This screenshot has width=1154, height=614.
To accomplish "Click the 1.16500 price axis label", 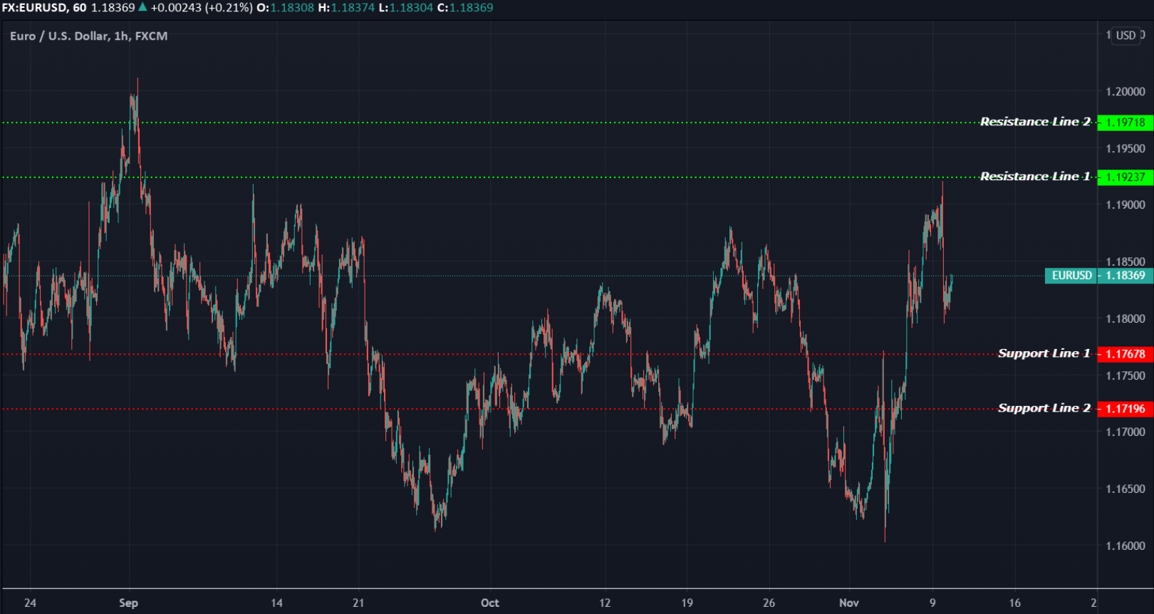I will 1126,489.
